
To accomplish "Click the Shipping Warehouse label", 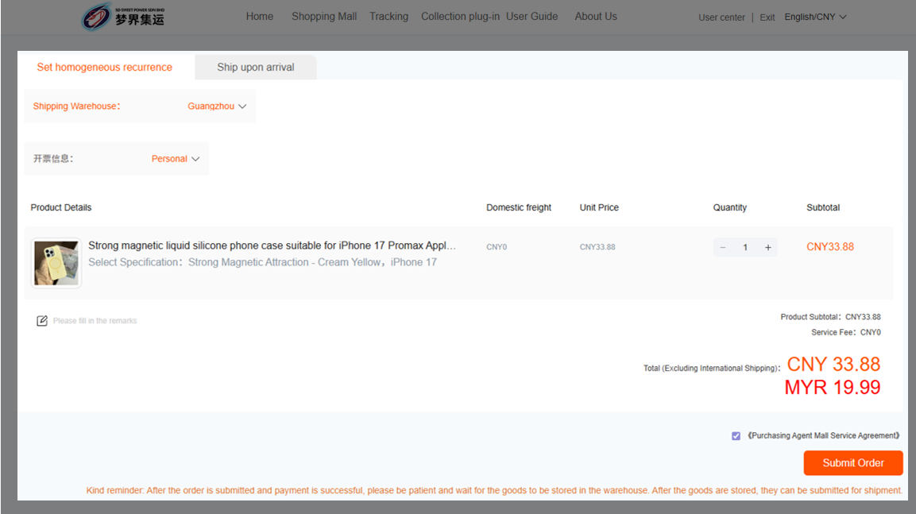I will coord(76,106).
